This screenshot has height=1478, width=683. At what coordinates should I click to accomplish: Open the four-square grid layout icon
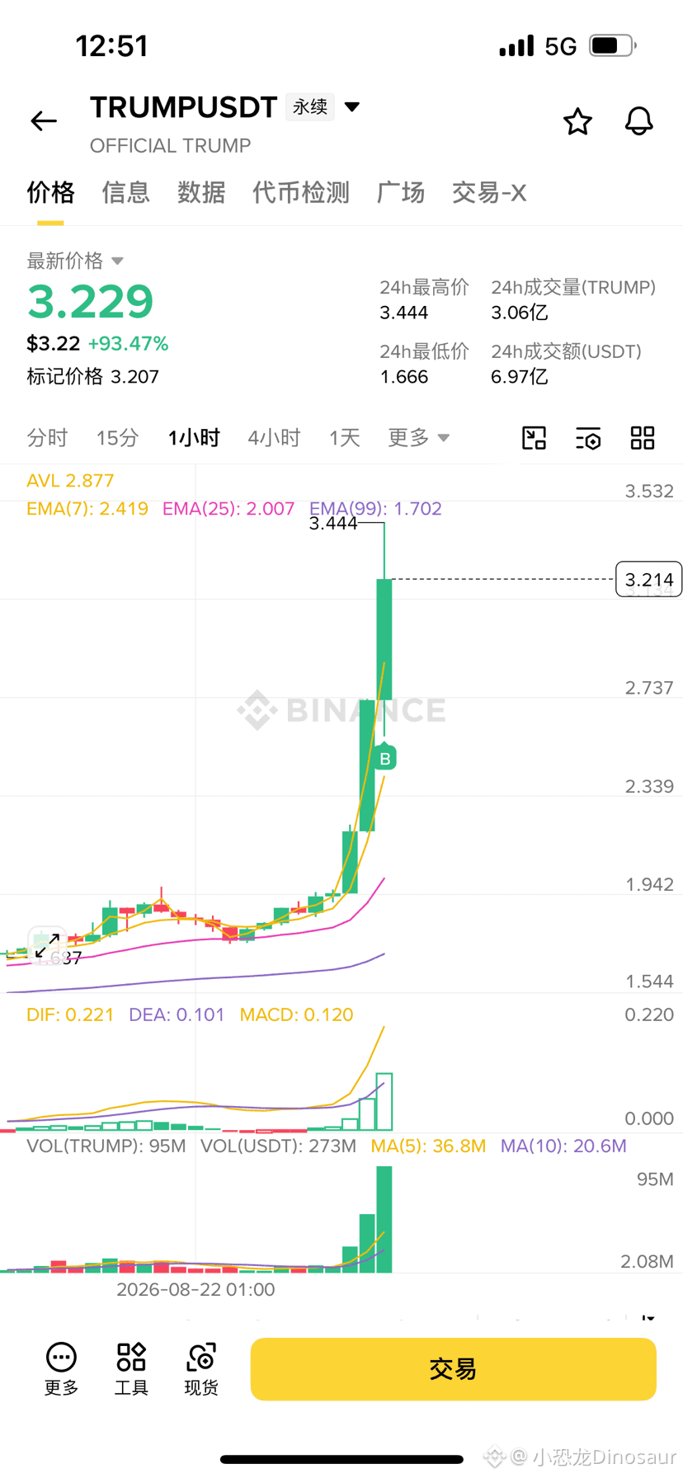pyautogui.click(x=643, y=438)
